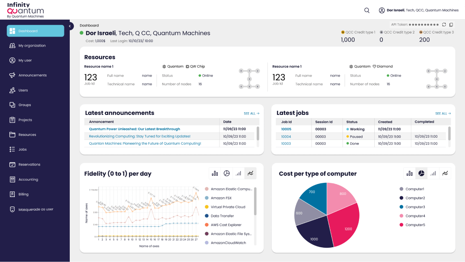
Task: Switch Cost chart to line chart view
Action: click(445, 173)
